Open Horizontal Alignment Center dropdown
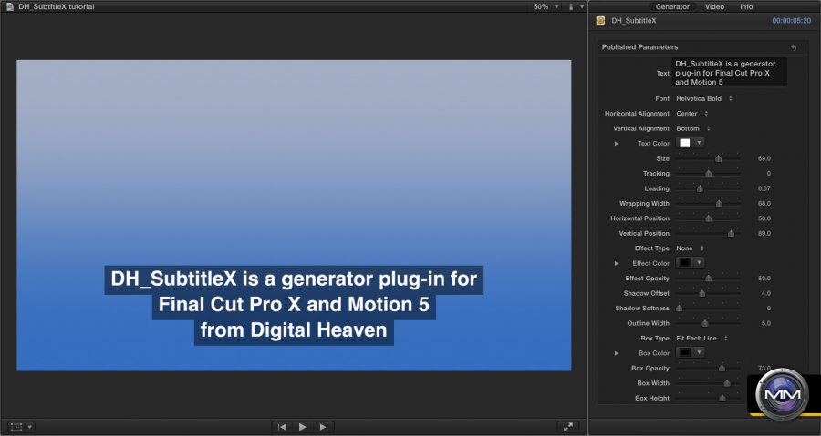This screenshot has width=821, height=436. coord(692,113)
